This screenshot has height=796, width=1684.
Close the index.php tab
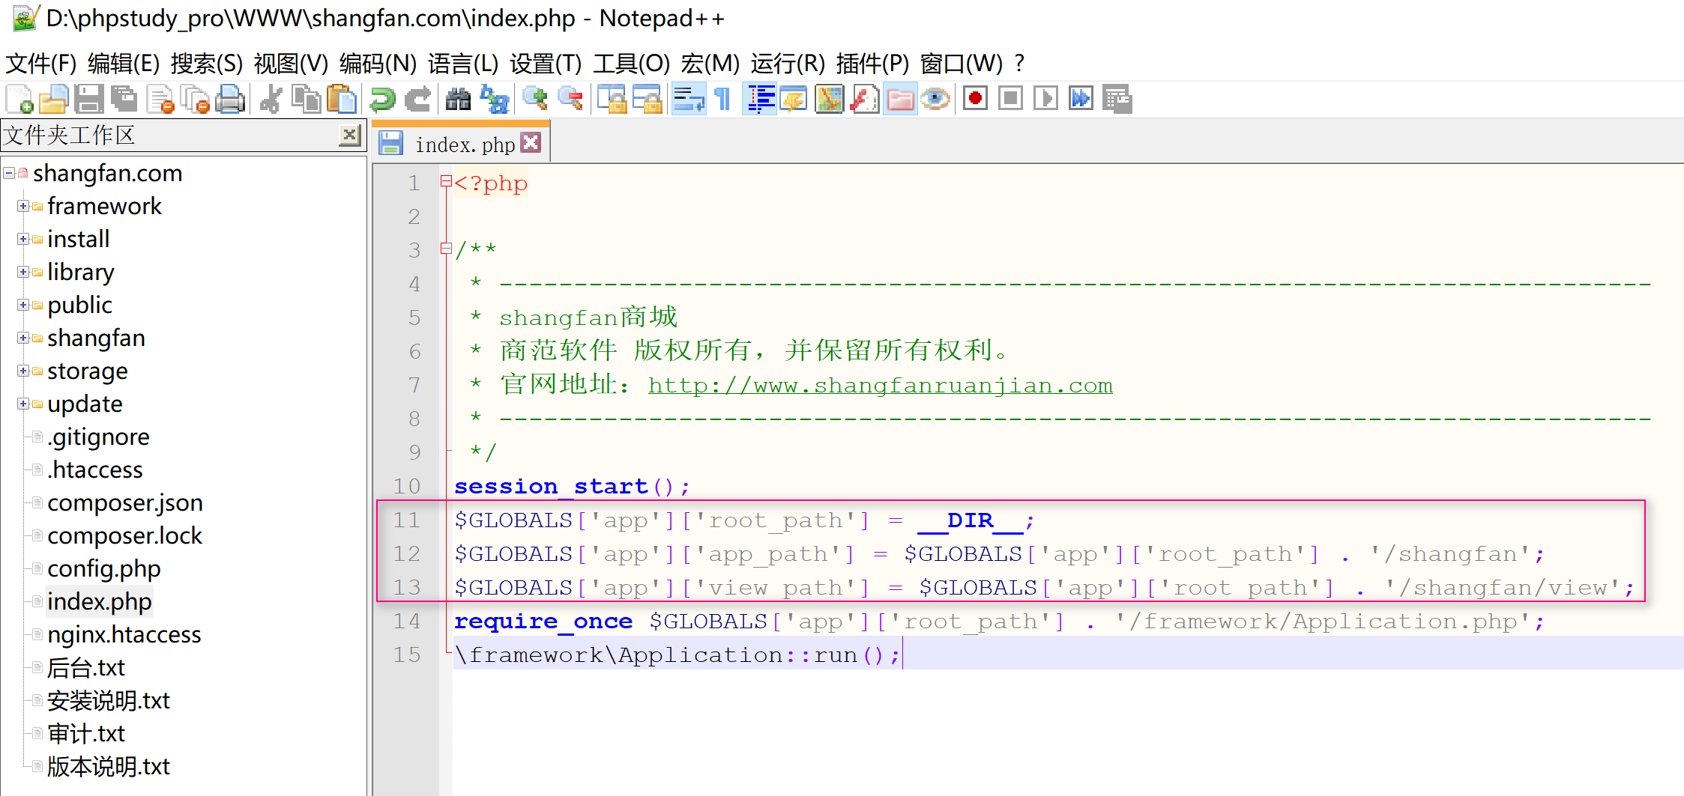click(x=531, y=143)
